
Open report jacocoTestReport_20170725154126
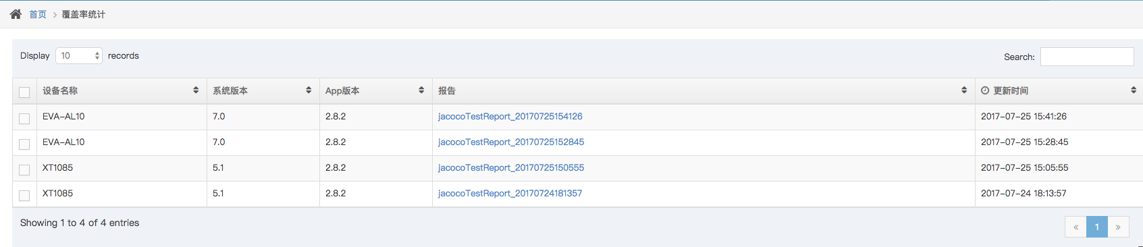(x=510, y=116)
